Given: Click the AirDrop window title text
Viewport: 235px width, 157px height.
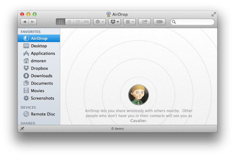Looking at the screenshot, I should [120, 15].
